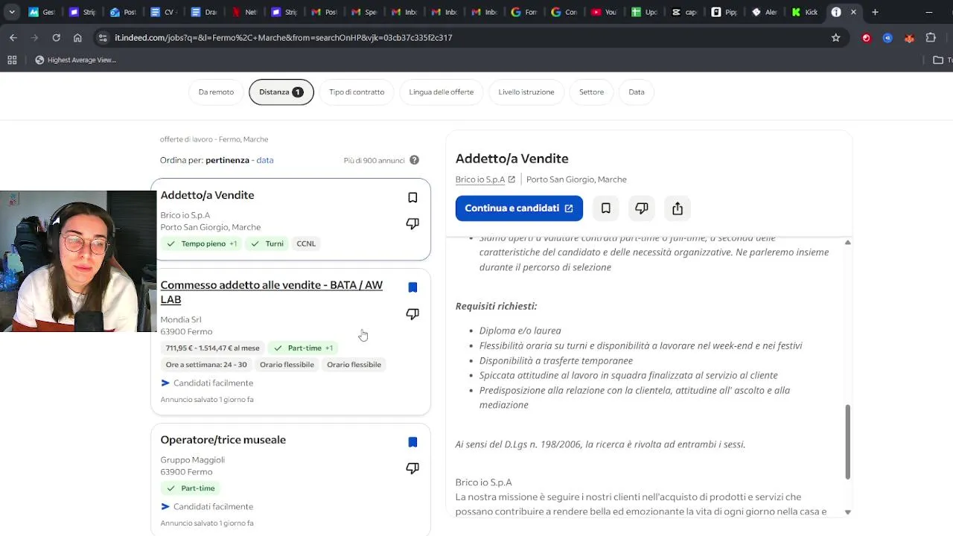The image size is (953, 536).
Task: Click the job description scrollbar thumb
Action: tap(847, 441)
